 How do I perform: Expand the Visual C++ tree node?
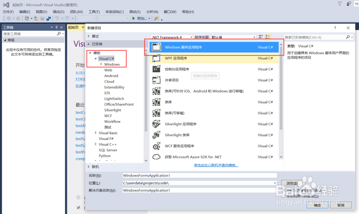point(96,144)
